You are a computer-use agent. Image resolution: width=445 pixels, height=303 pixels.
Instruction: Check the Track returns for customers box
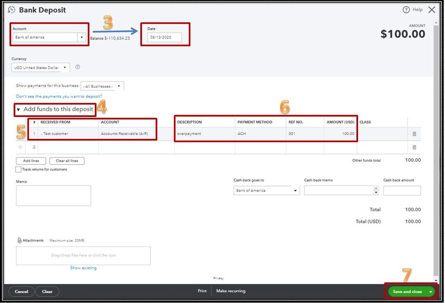18,170
